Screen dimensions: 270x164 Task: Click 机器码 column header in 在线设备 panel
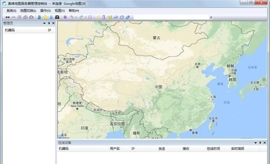[x=64, y=149]
